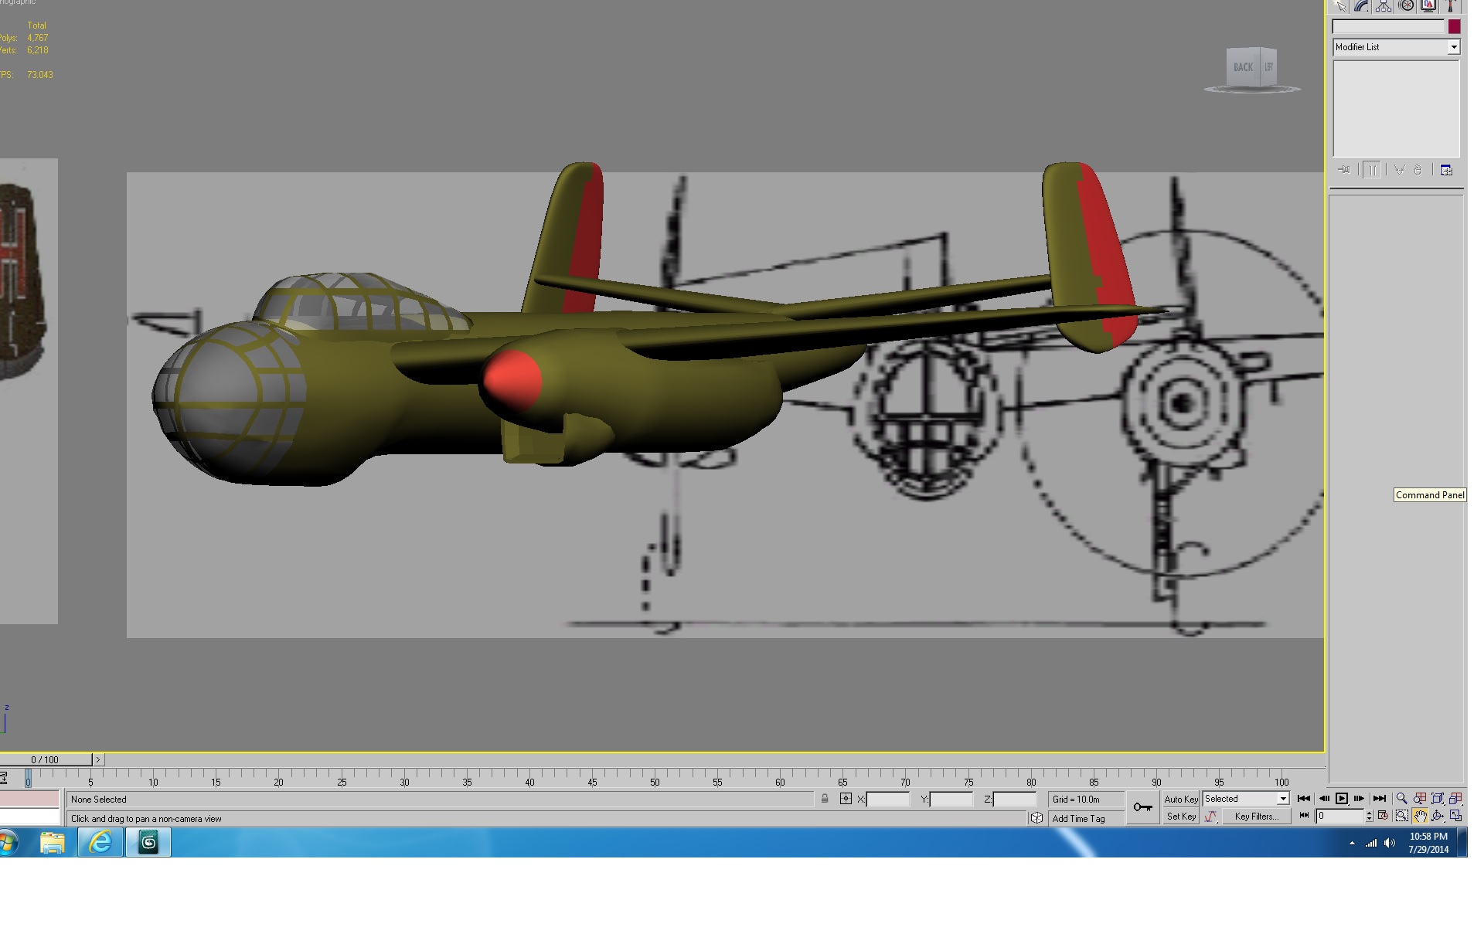1484x927 pixels.
Task: Play the animation
Action: point(1342,799)
